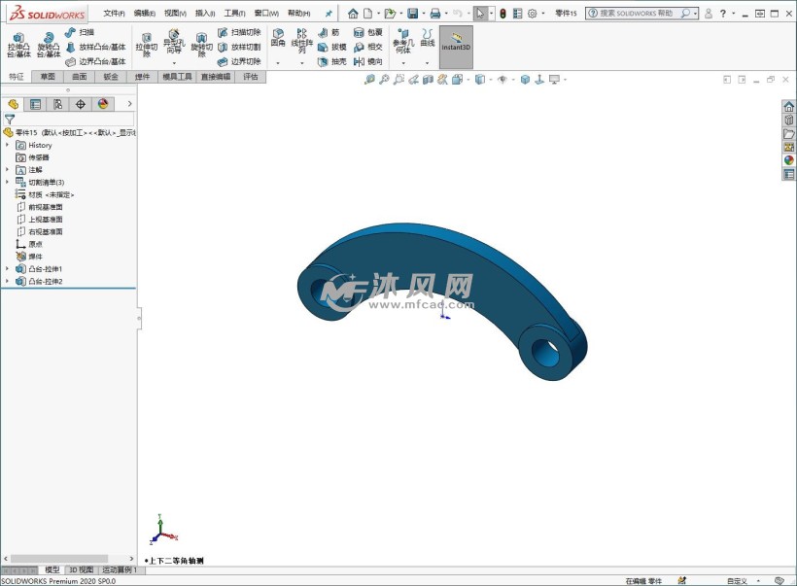Viewport: 797px width, 586px height.
Task: Open the ConfigurationManager panel tab
Action: pos(58,104)
